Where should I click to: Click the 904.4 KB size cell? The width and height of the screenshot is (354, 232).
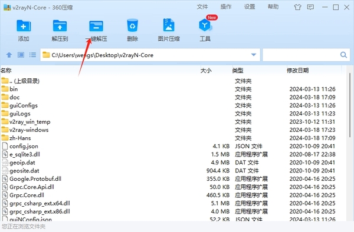click(x=218, y=171)
